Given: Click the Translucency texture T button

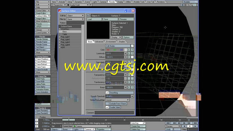Looking at the screenshot, I should pyautogui.click(x=132, y=82).
